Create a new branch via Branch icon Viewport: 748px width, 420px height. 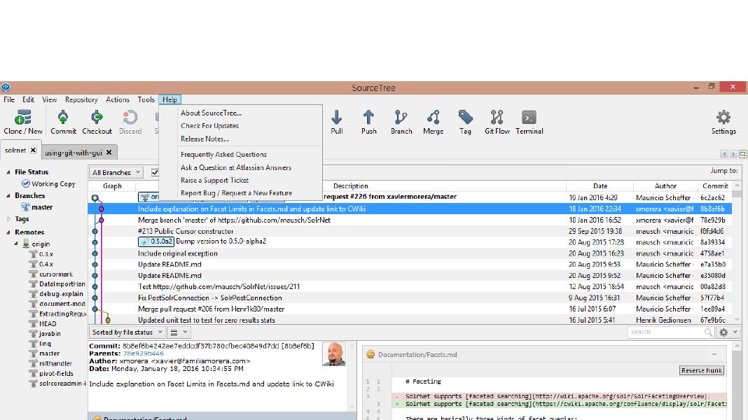(401, 122)
